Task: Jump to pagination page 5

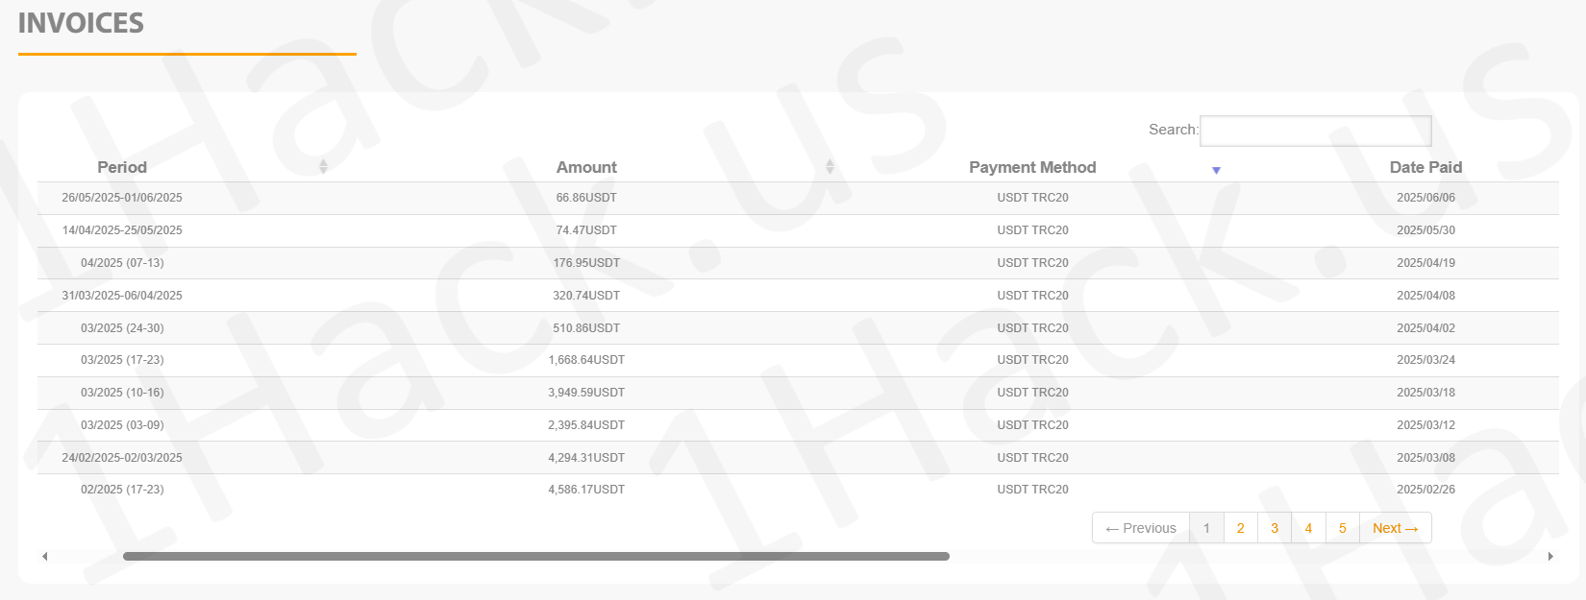Action: (1343, 528)
